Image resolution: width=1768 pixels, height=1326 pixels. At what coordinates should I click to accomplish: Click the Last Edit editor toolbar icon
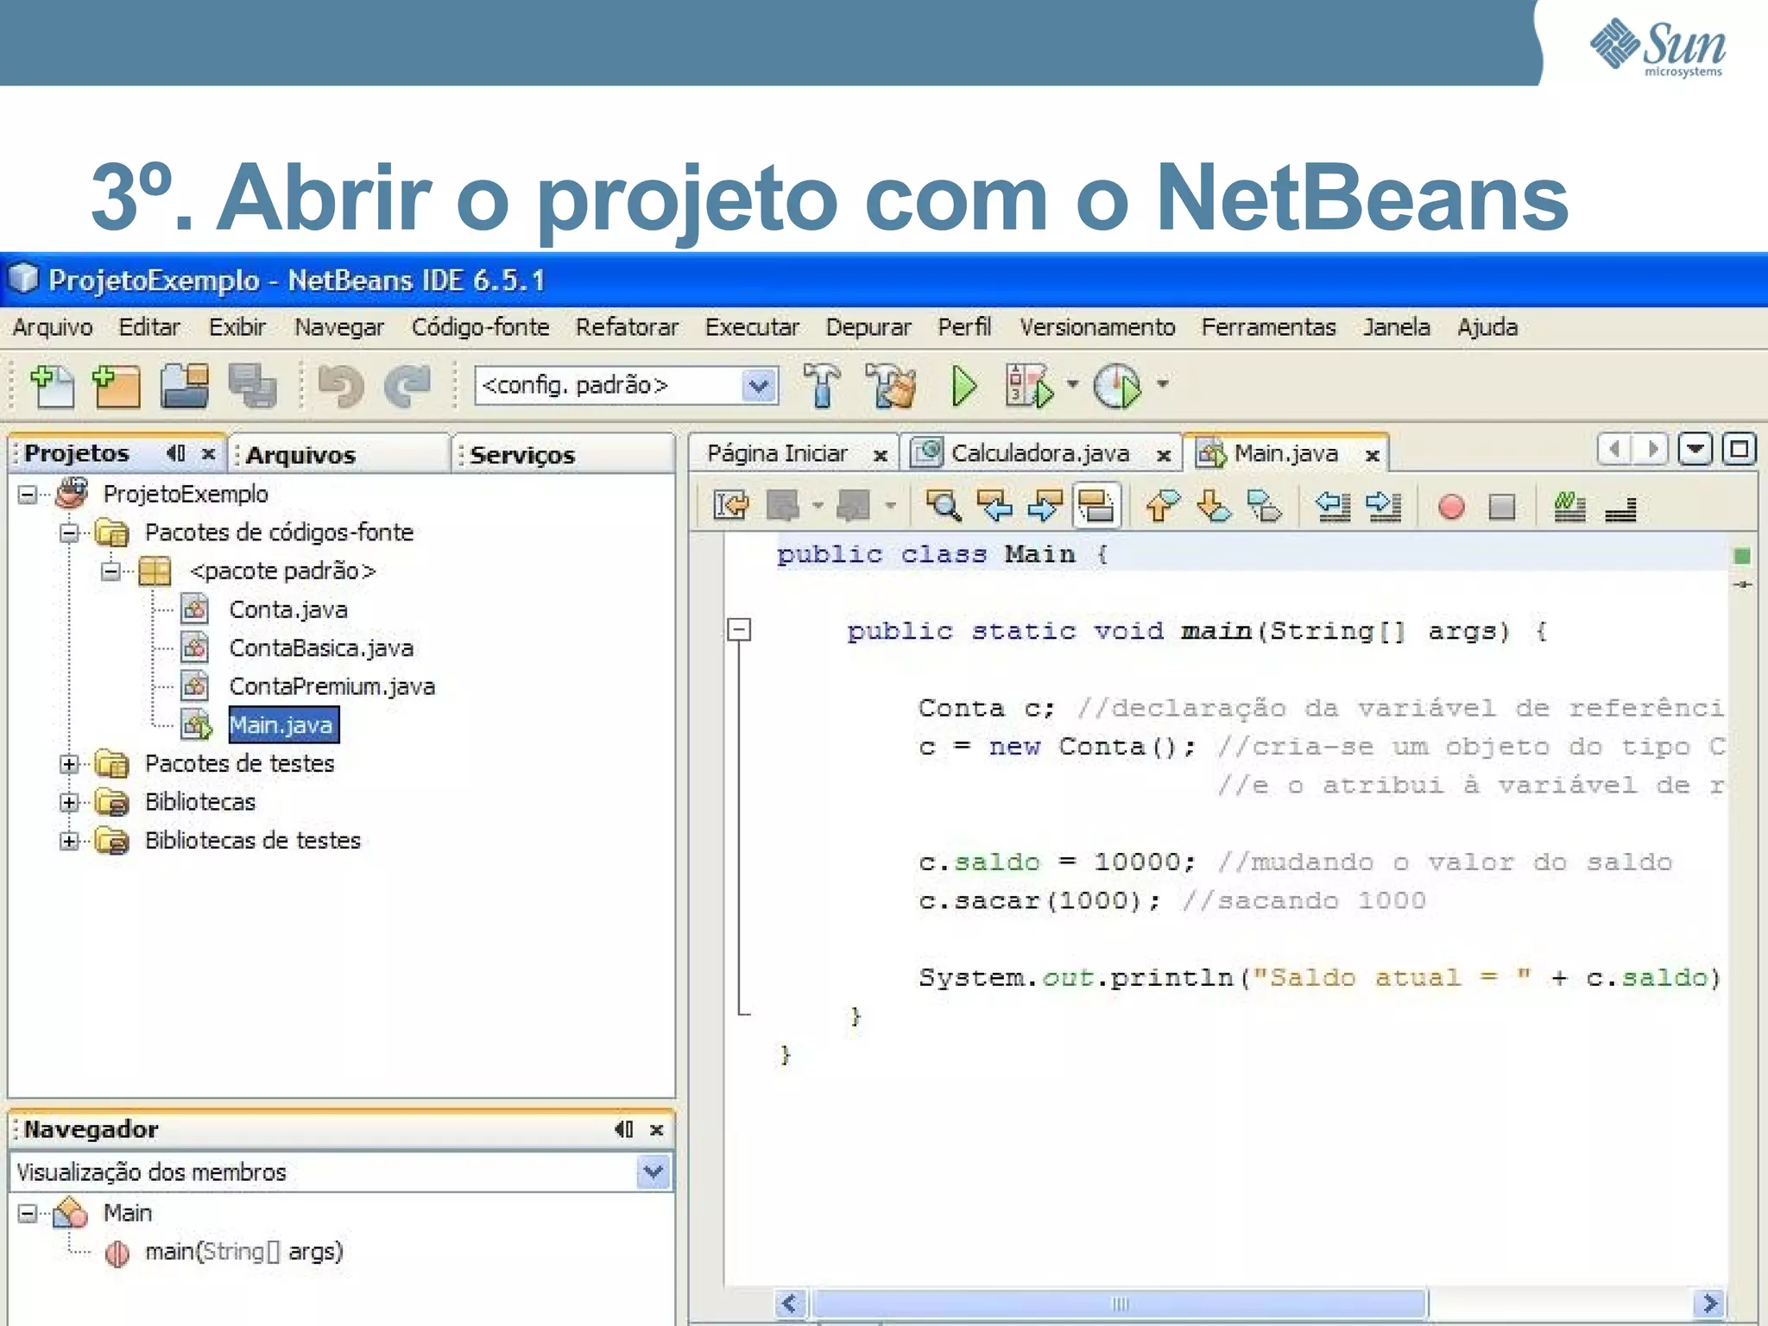click(731, 506)
